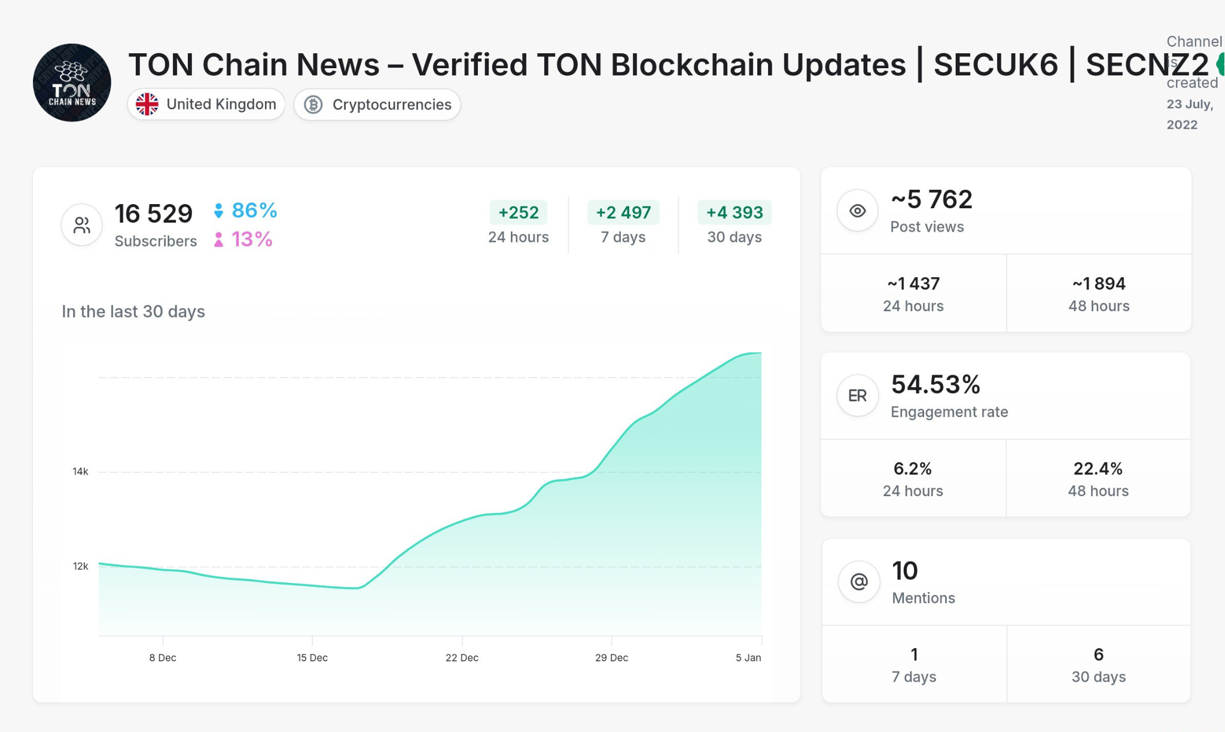Image resolution: width=1225 pixels, height=732 pixels.
Task: Click the eye icon next to Post views
Action: pyautogui.click(x=857, y=210)
